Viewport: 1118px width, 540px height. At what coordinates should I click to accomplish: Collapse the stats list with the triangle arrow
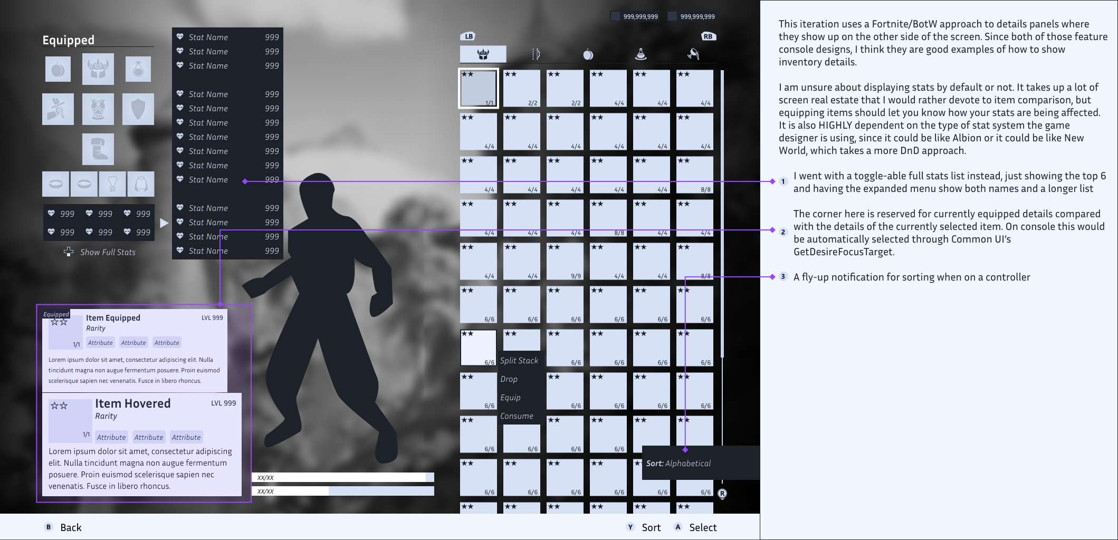[164, 223]
